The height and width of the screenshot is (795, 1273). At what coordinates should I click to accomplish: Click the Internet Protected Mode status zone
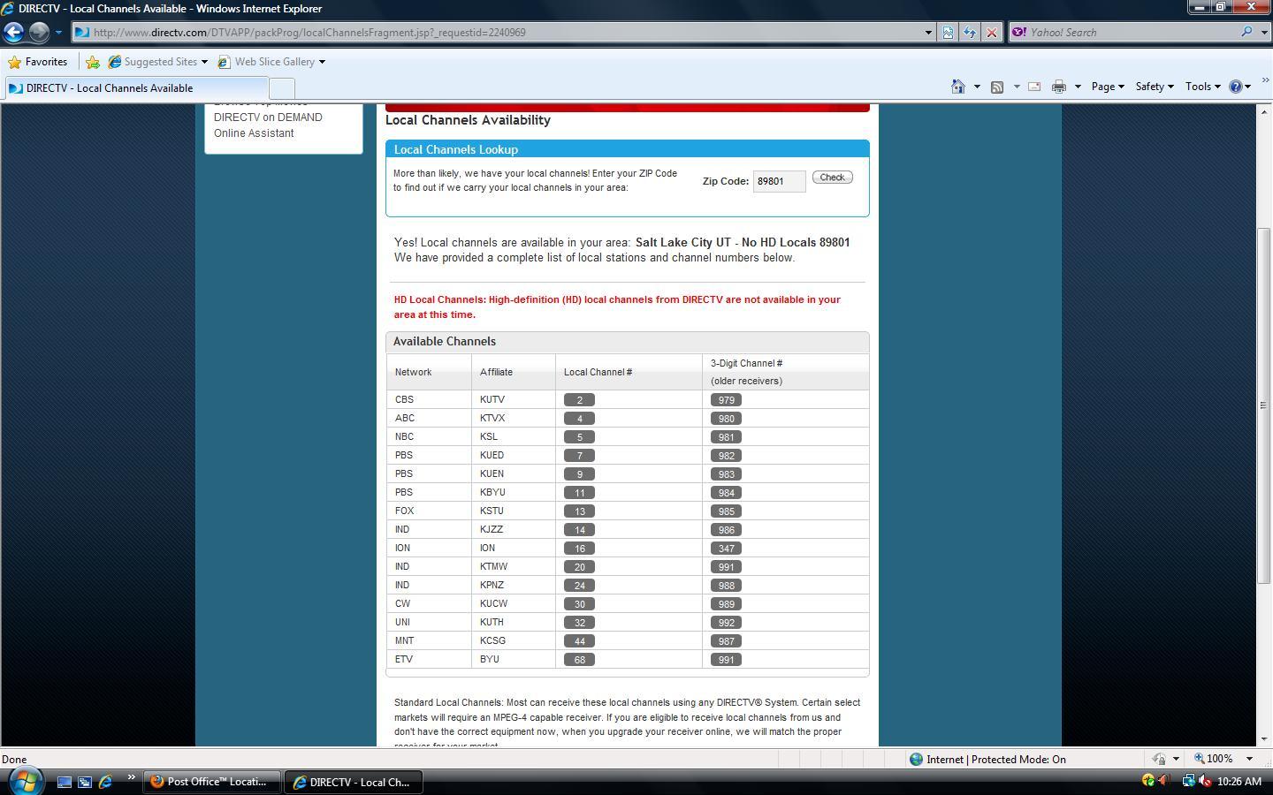(987, 760)
